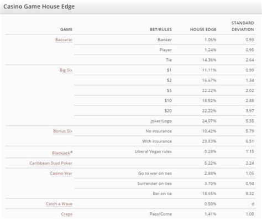Click the STANDARD DEVIATION column header

click(243, 26)
